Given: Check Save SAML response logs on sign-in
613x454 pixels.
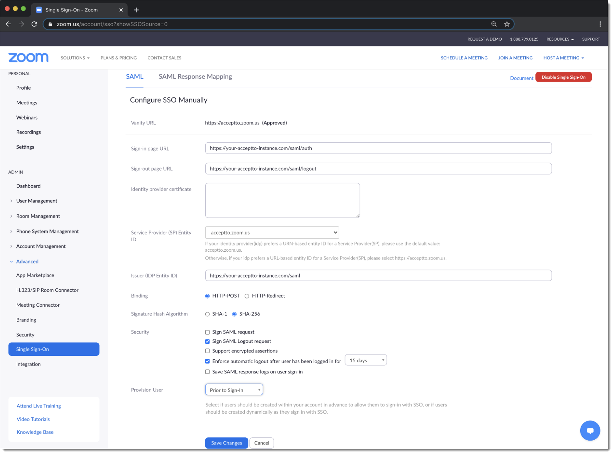Looking at the screenshot, I should (207, 372).
